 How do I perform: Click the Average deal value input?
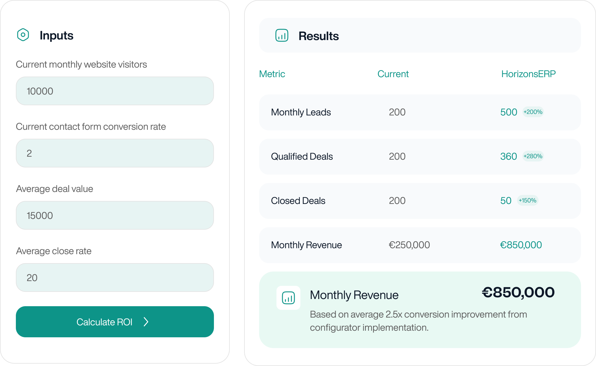coord(115,215)
